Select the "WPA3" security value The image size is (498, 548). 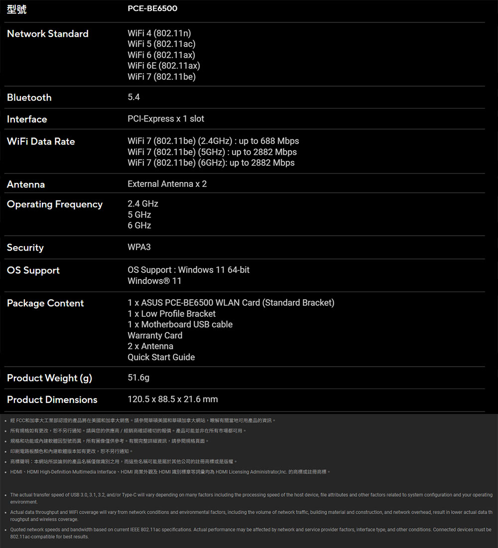(139, 247)
